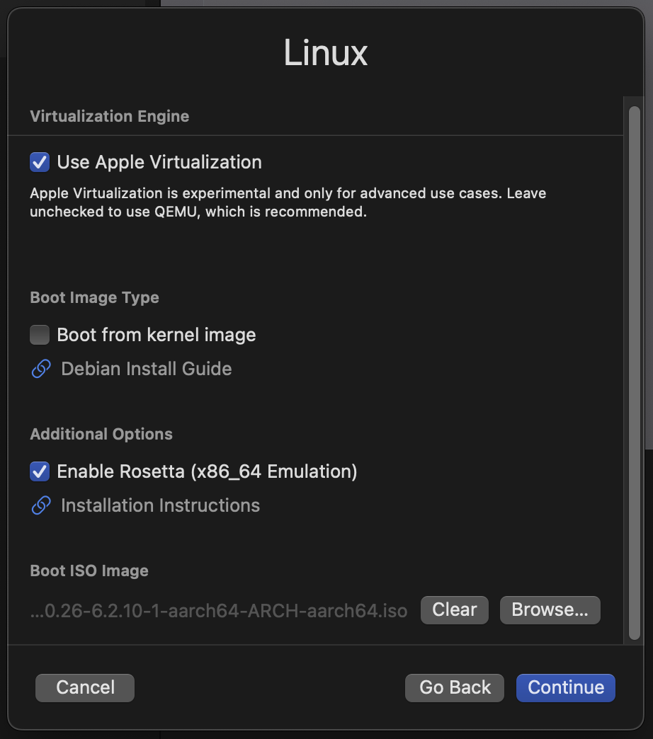This screenshot has height=739, width=653.
Task: Uncheck Use Apple Virtualization checkbox
Action: click(40, 162)
